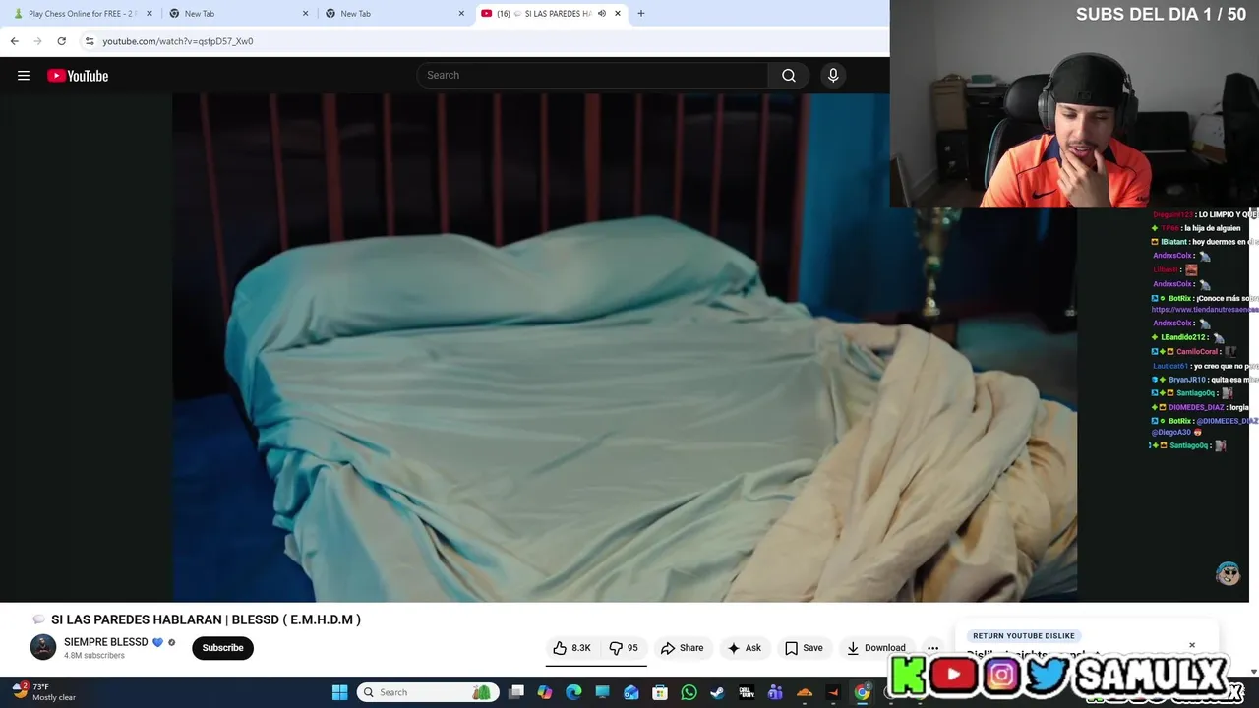1259x708 pixels.
Task: Open the more actions ellipsis menu
Action: coord(932,648)
